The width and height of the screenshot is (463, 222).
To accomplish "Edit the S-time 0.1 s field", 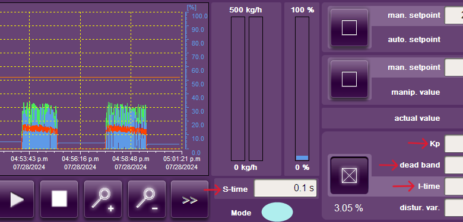I will click(286, 188).
